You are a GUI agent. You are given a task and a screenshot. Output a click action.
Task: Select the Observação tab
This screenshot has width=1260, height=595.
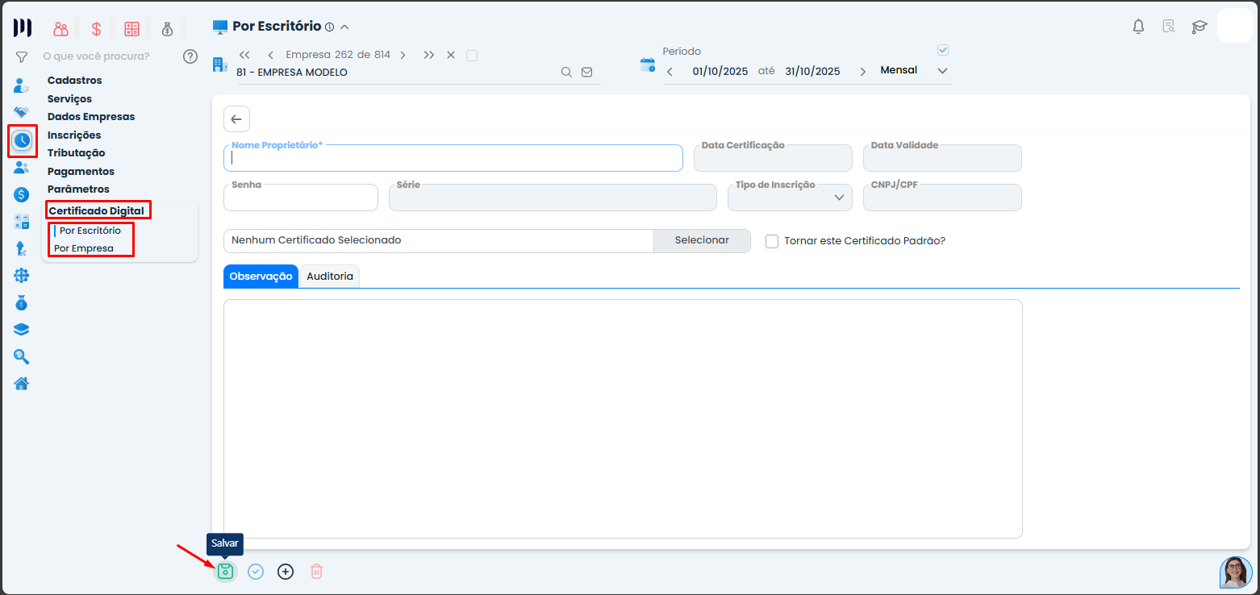tap(261, 276)
